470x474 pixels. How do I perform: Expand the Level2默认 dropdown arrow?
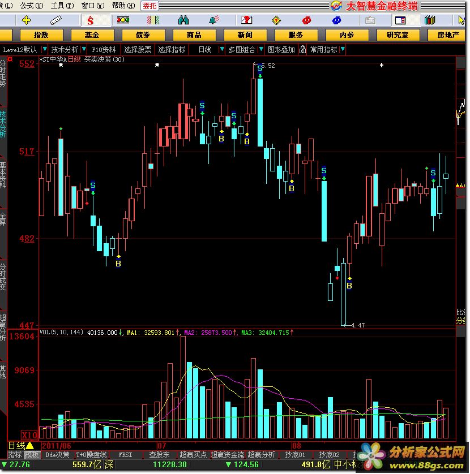(x=45, y=49)
